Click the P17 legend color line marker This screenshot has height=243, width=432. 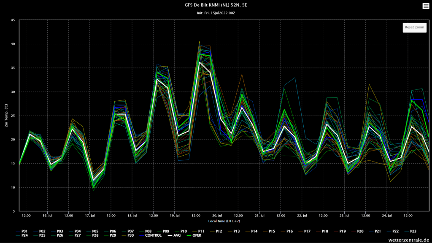[300, 232]
